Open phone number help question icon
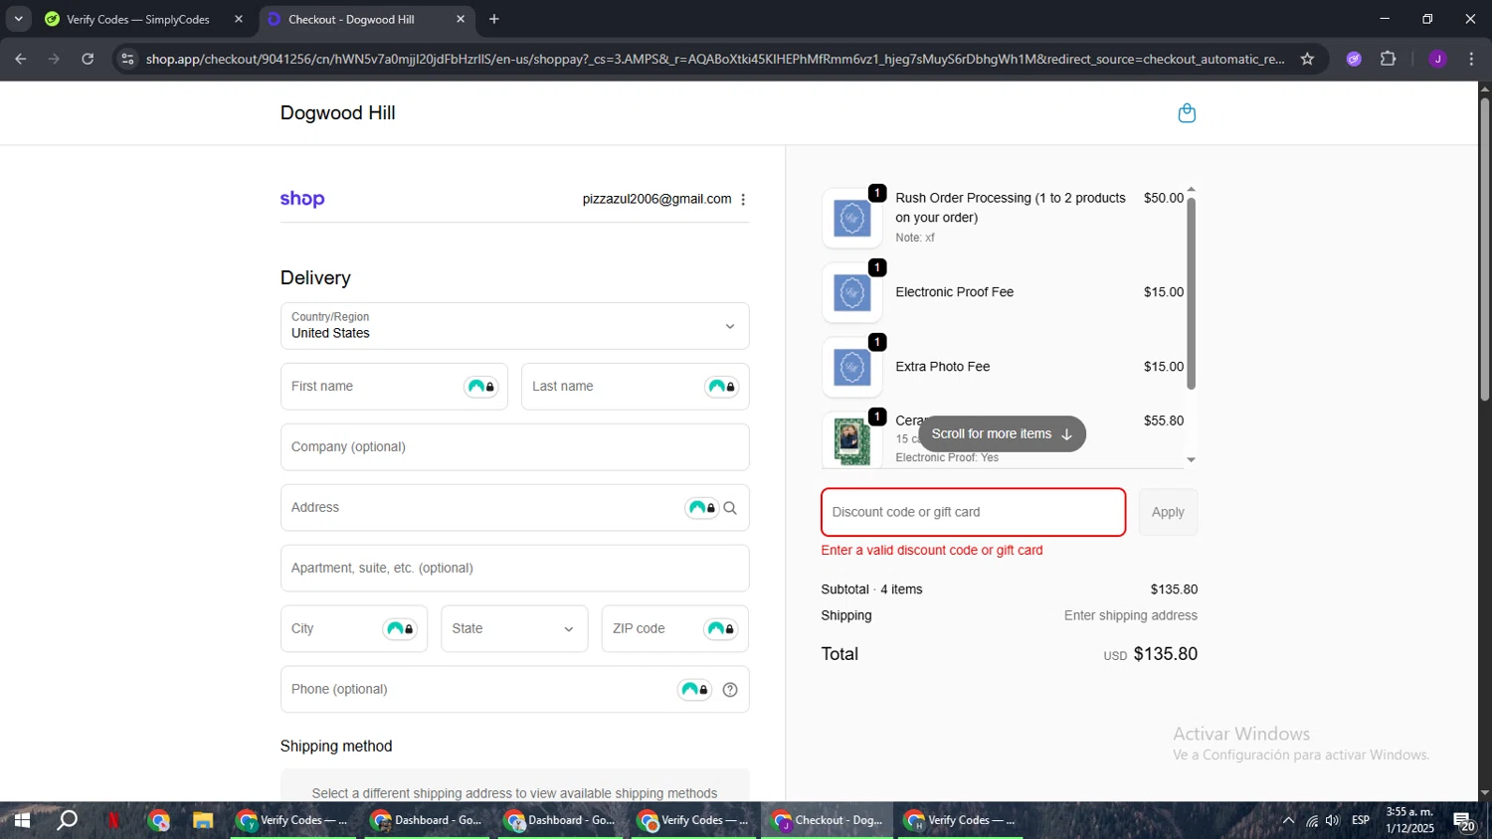The height and width of the screenshot is (839, 1492). click(730, 690)
